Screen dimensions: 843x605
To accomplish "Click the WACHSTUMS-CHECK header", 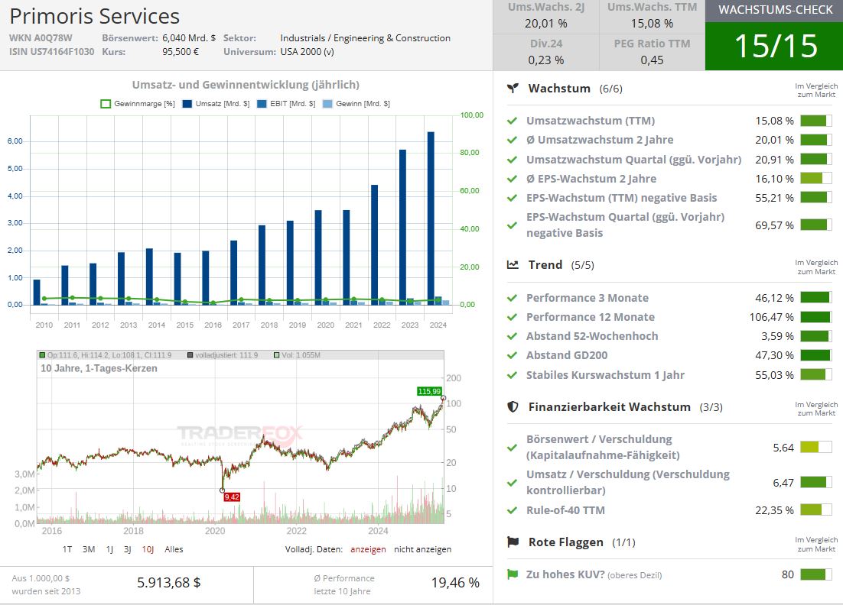I will pyautogui.click(x=774, y=10).
